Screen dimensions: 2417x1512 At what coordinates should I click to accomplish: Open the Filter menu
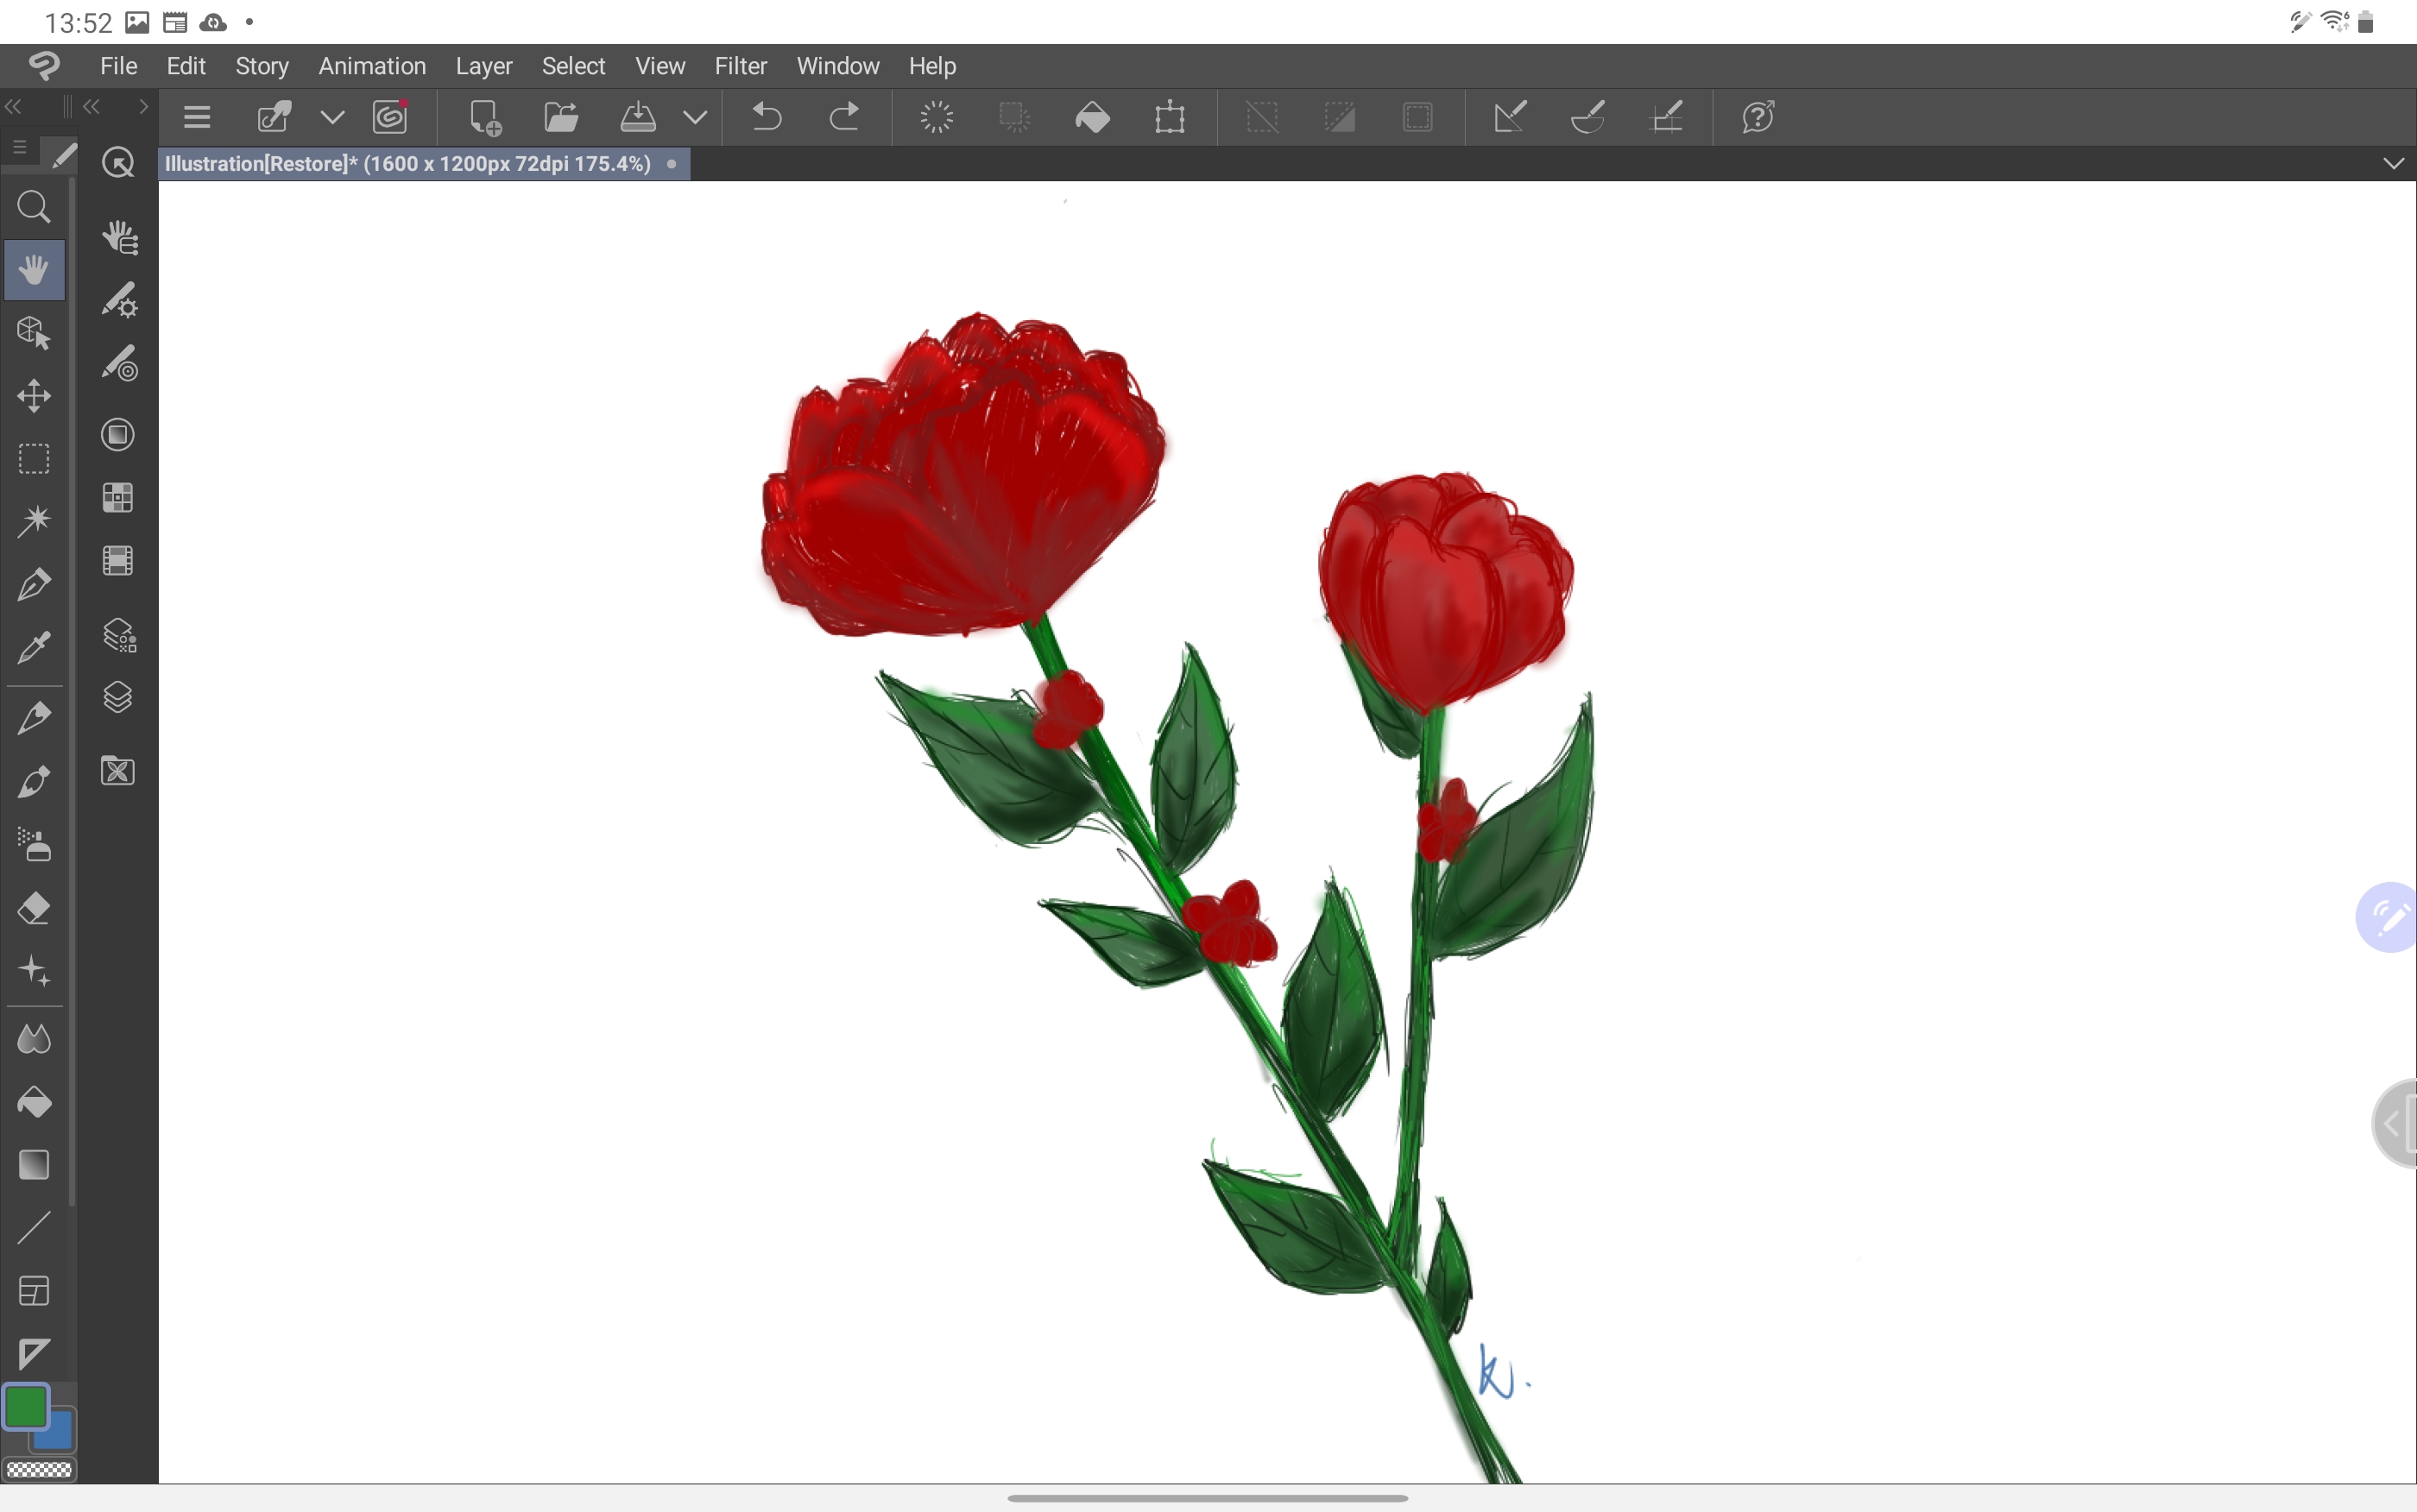pos(740,66)
